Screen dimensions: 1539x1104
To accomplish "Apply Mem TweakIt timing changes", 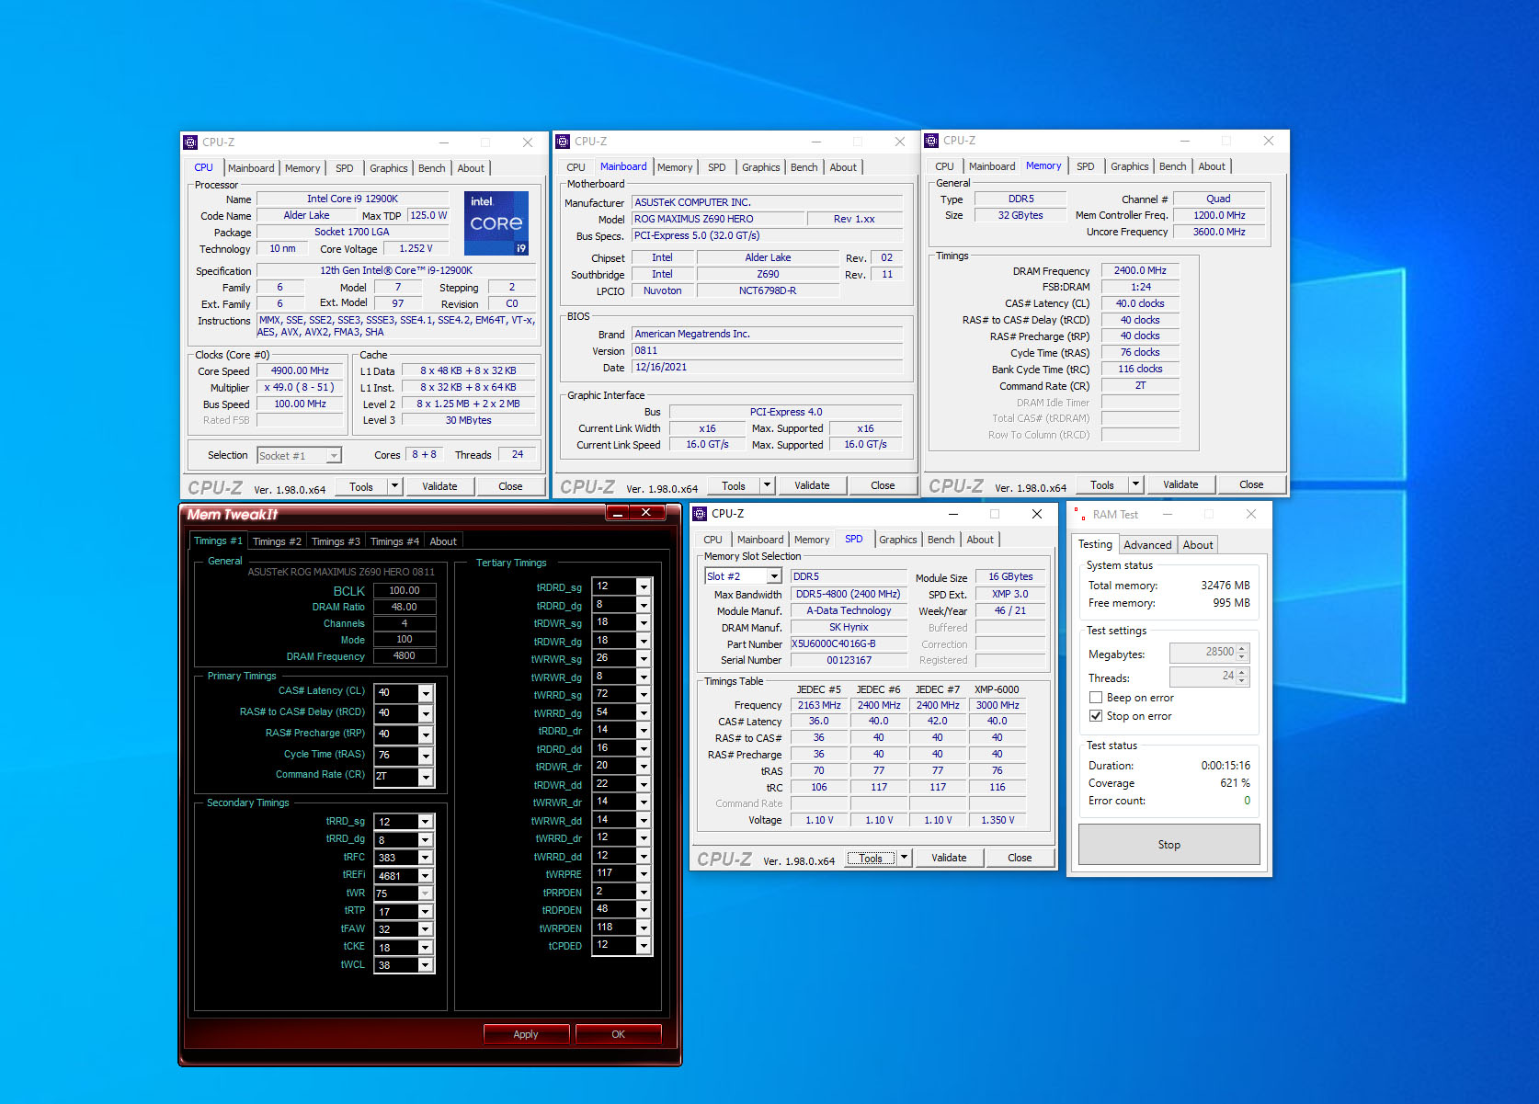I will (x=526, y=1034).
